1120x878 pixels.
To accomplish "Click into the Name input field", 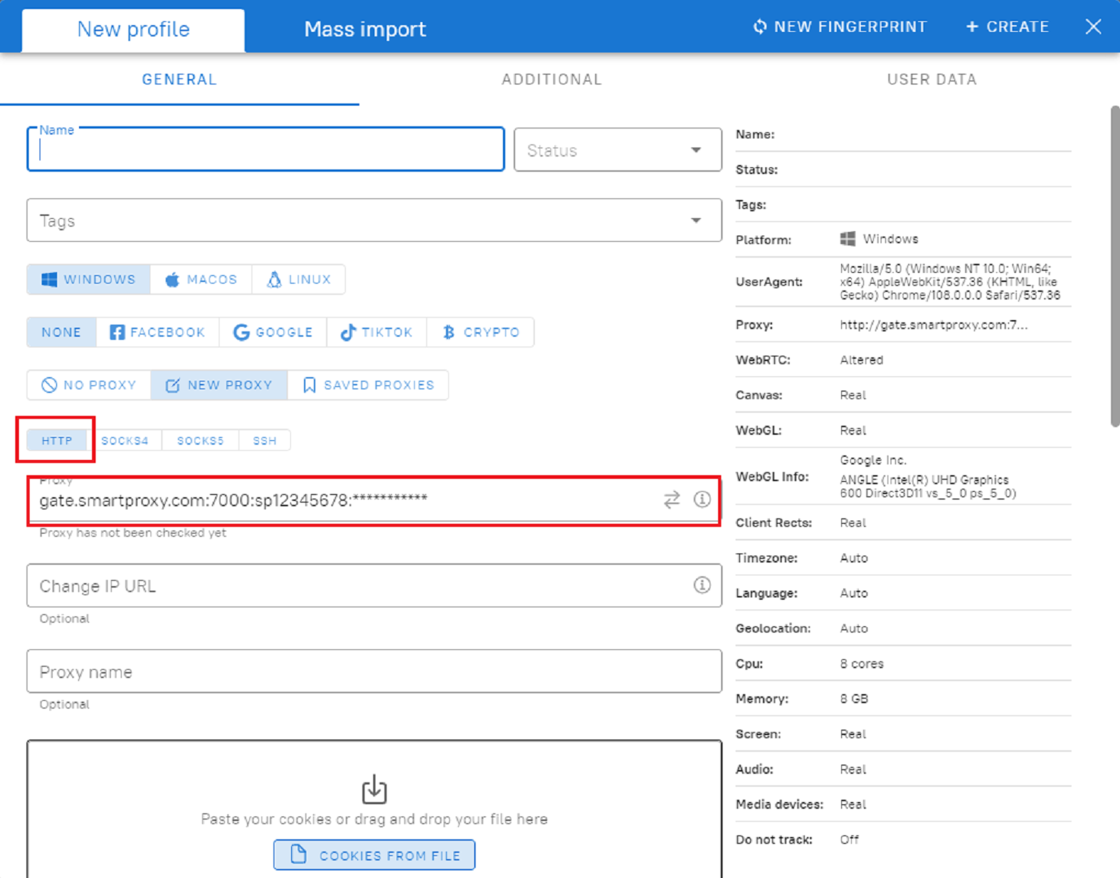I will [x=266, y=150].
